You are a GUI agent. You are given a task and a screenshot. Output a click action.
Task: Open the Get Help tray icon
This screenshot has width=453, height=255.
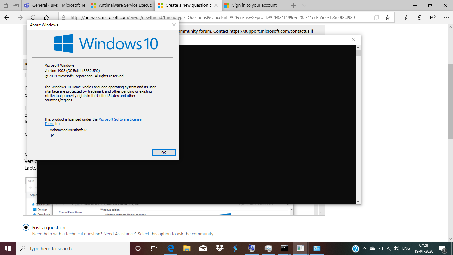[356, 248]
